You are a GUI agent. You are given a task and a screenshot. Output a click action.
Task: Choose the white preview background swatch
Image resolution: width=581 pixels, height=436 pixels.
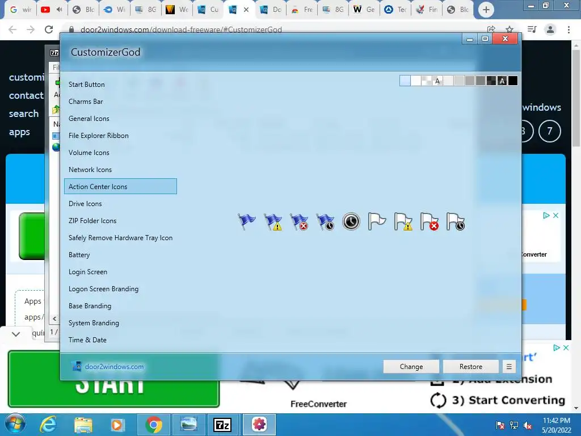[416, 81]
